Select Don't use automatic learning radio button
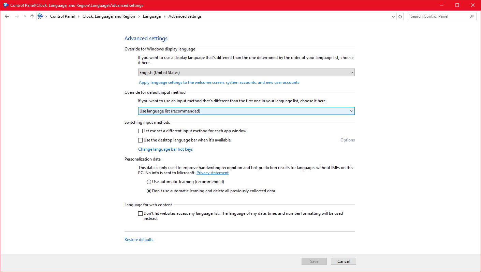 point(149,191)
